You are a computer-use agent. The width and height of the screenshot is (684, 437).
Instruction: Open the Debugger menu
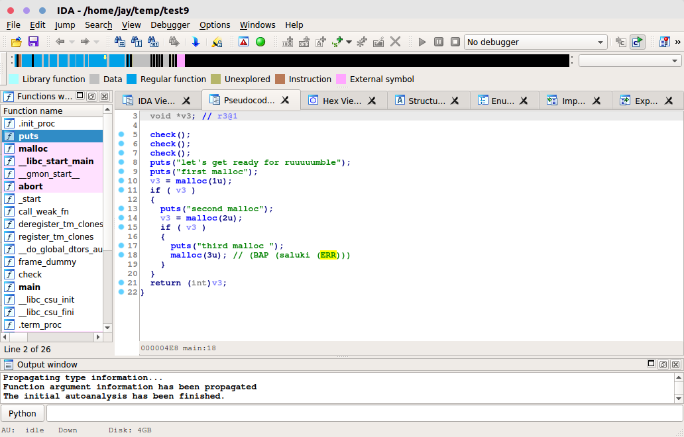click(170, 25)
